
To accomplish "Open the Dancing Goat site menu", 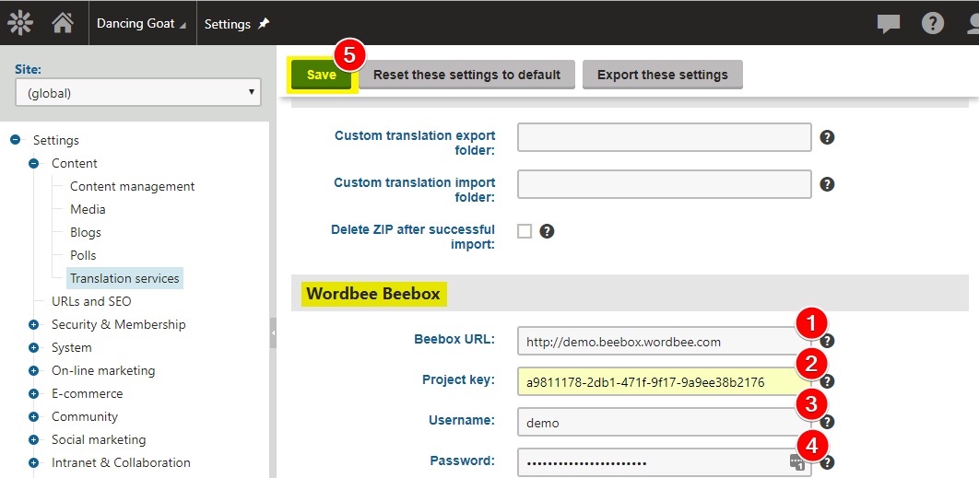I will (x=141, y=24).
